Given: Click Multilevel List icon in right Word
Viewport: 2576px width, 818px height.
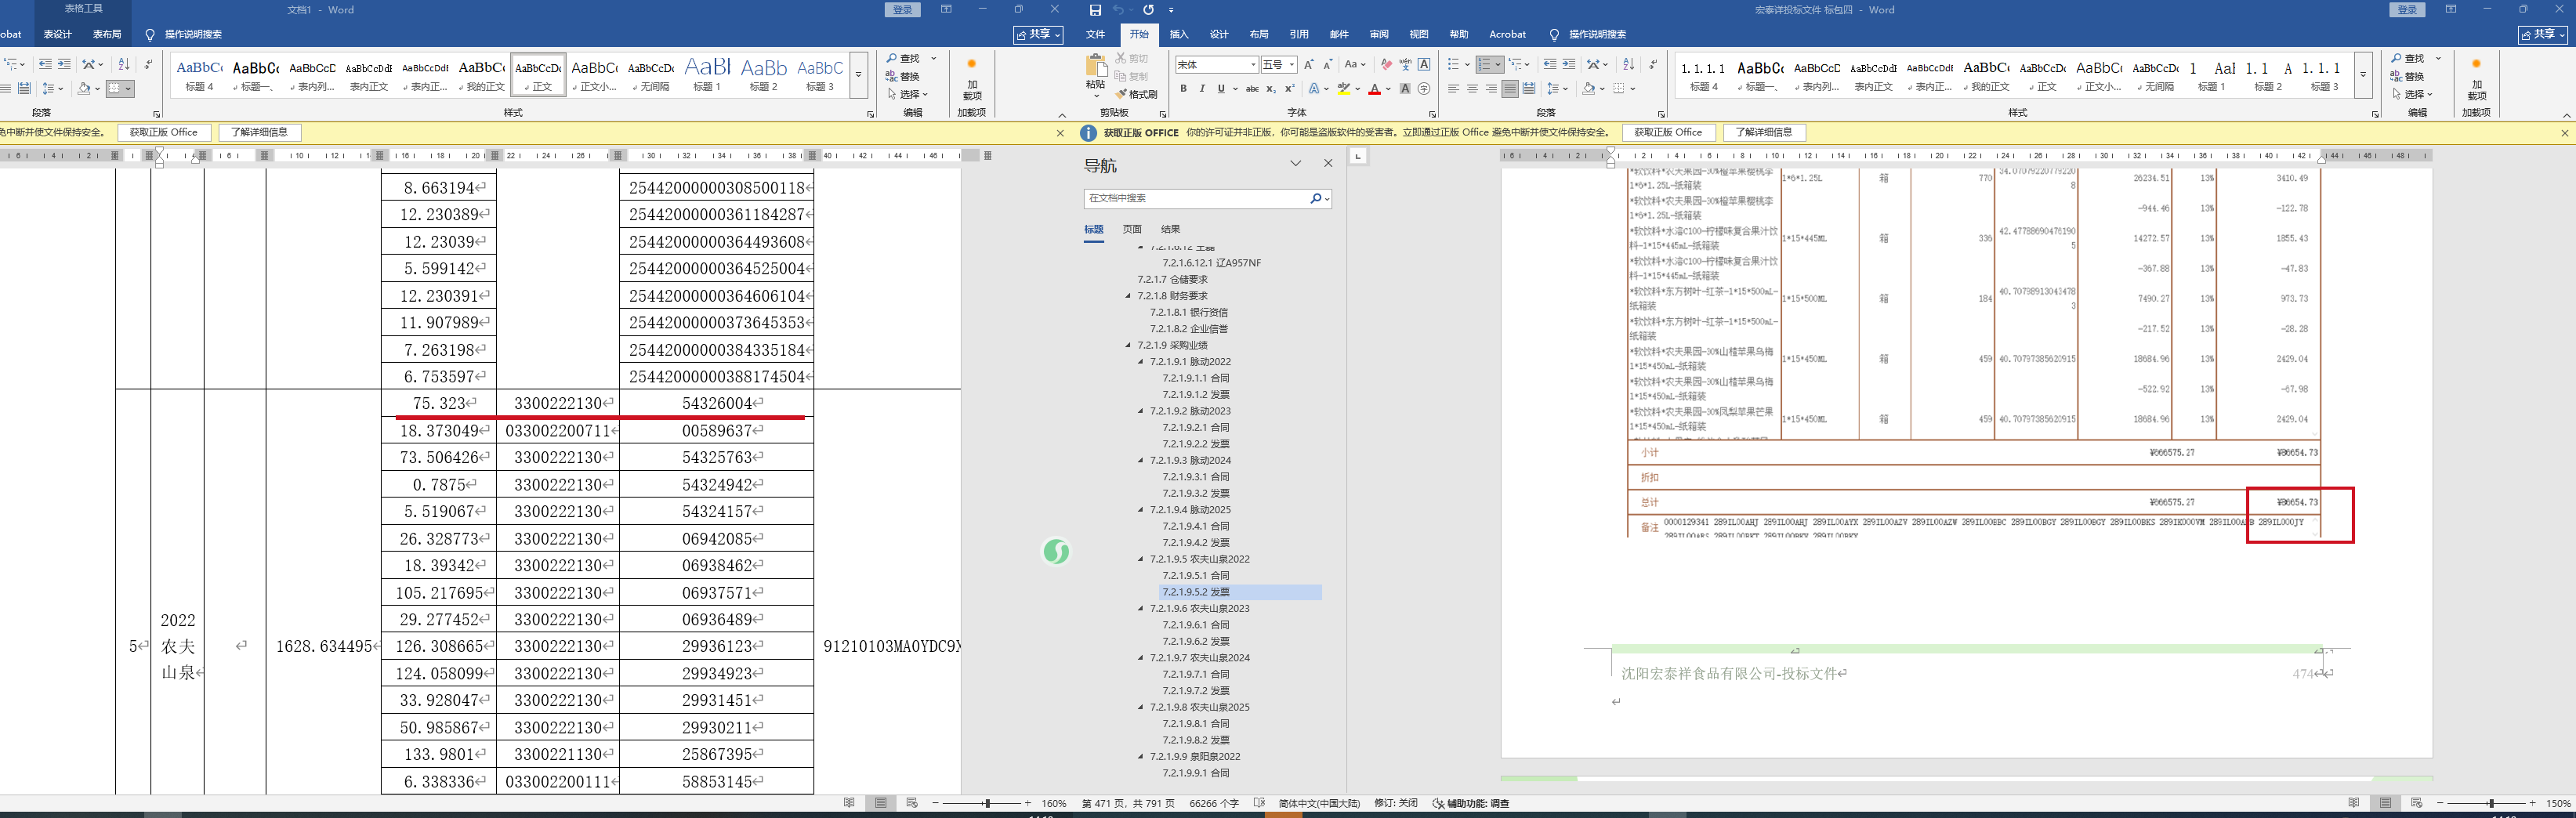Looking at the screenshot, I should point(1516,65).
